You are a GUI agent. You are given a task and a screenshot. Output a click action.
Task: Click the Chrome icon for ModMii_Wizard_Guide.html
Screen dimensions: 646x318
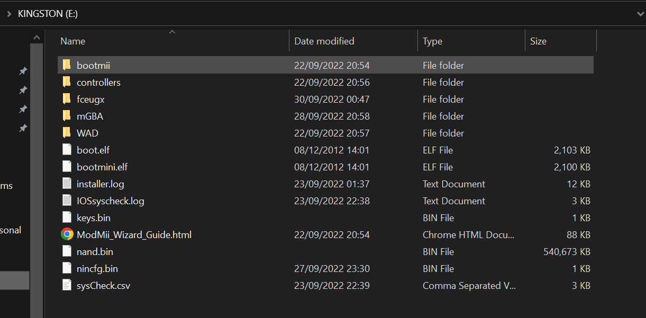[67, 234]
